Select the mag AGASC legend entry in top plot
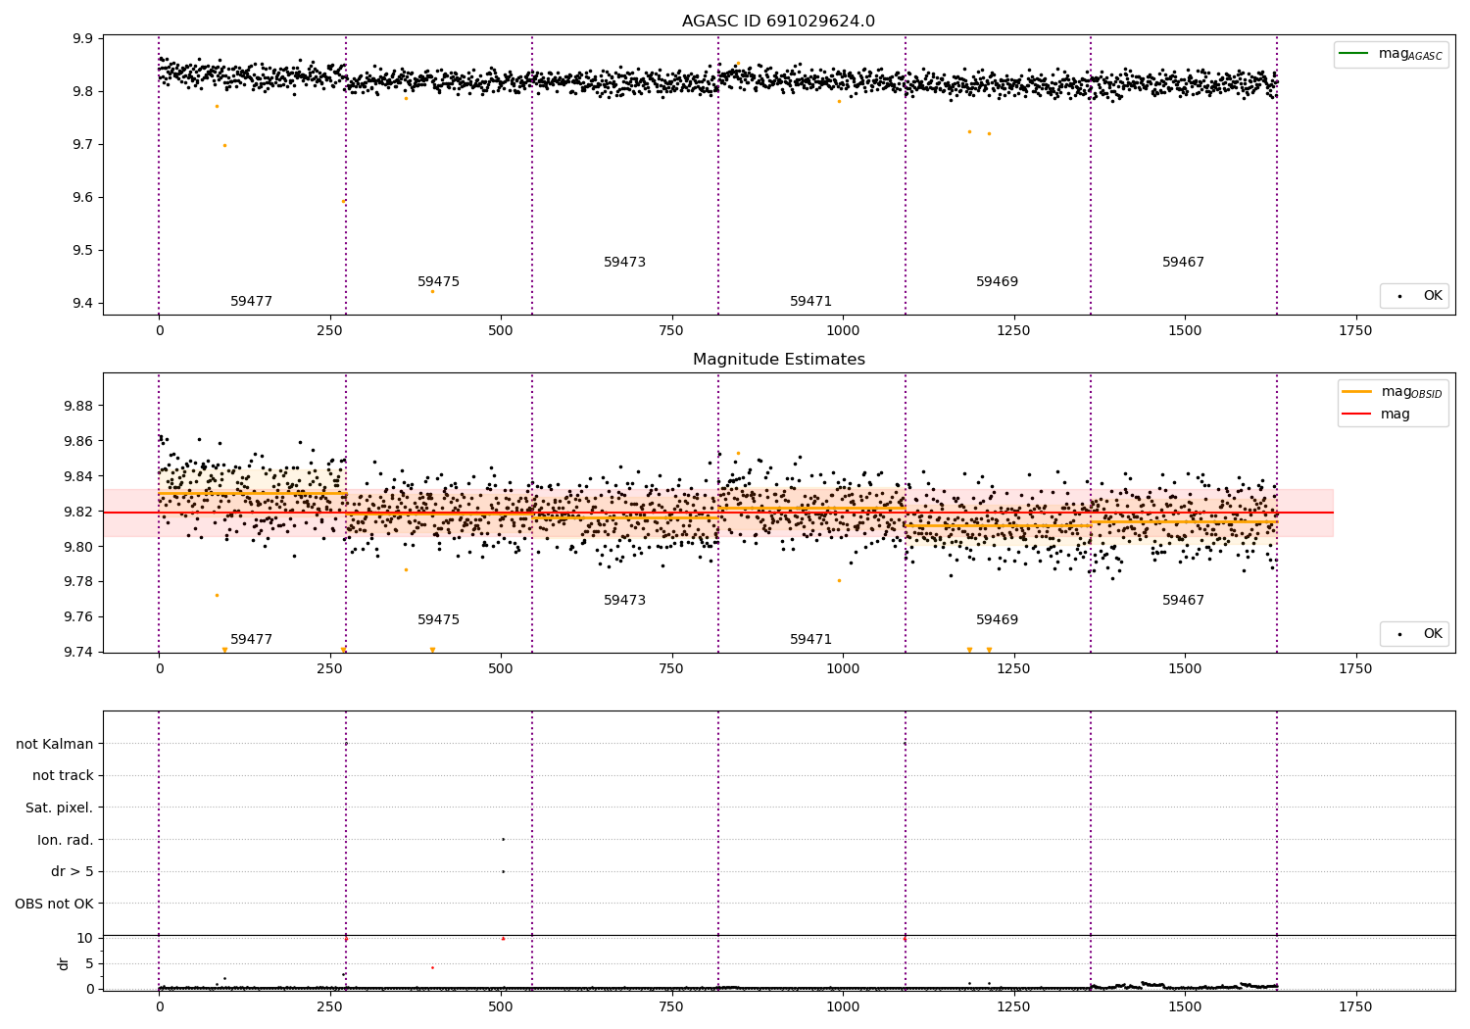This screenshot has width=1470, height=1029. point(1391,54)
